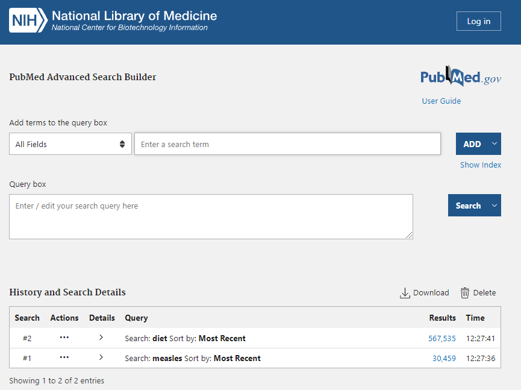Open the ADD button dropdown arrow
The height and width of the screenshot is (390, 521).
(x=494, y=144)
